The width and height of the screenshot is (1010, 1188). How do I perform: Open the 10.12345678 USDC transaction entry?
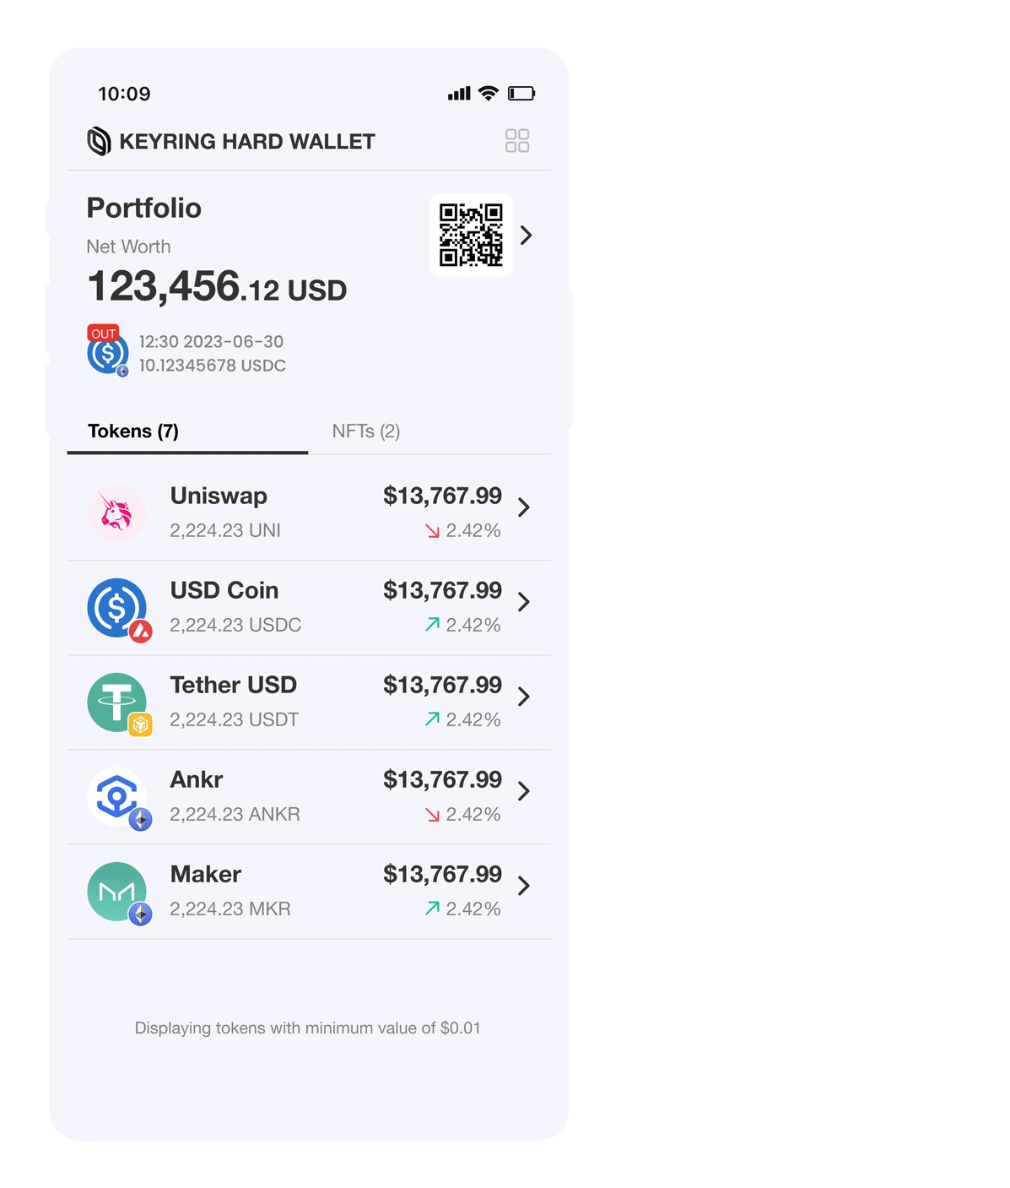click(x=212, y=366)
